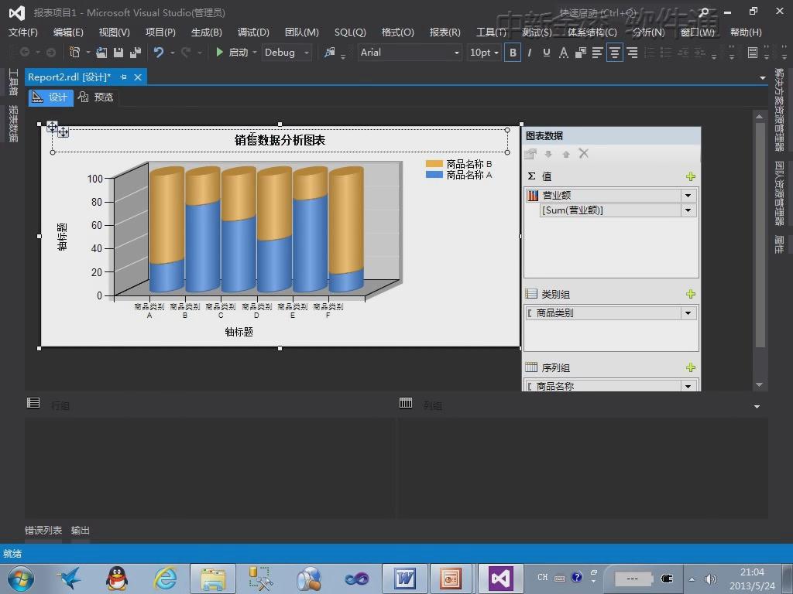793x594 pixels.
Task: Move field down in chart data pane
Action: point(548,154)
